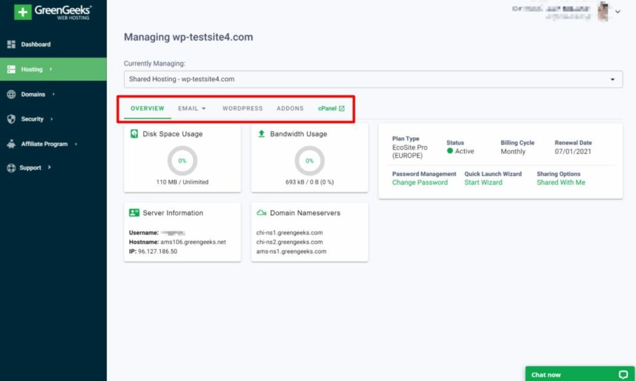The width and height of the screenshot is (636, 381).
Task: Click the cPanel external link icon
Action: click(x=342, y=109)
